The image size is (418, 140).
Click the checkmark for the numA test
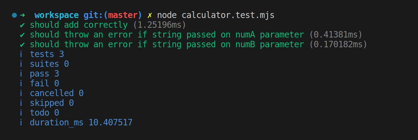point(22,34)
